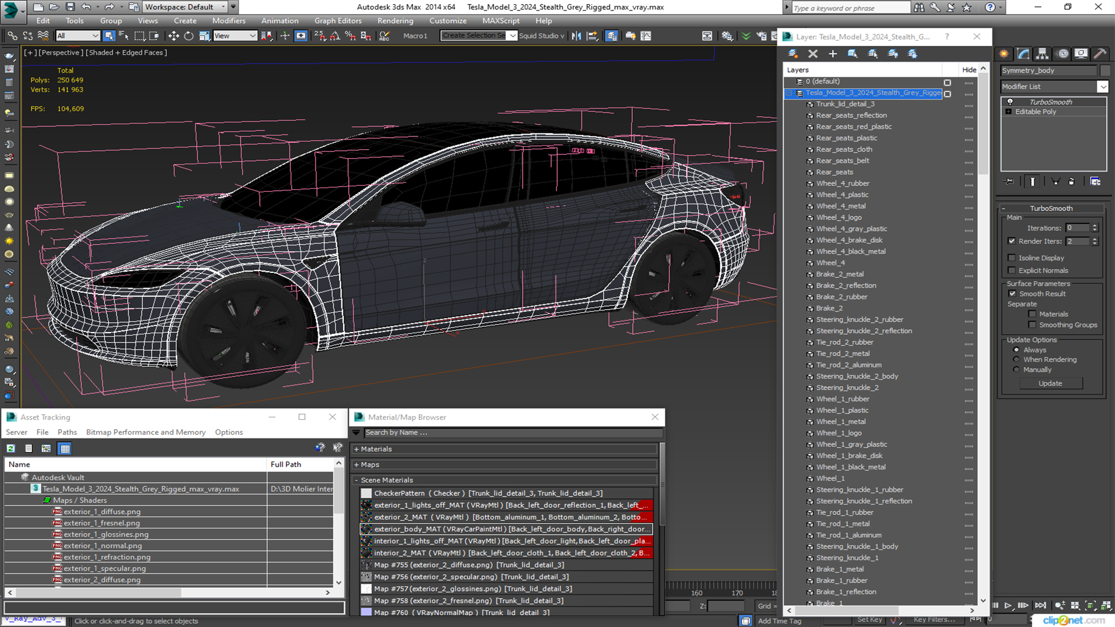Click the Update button in TurboSmooth
The width and height of the screenshot is (1115, 627).
coord(1050,384)
